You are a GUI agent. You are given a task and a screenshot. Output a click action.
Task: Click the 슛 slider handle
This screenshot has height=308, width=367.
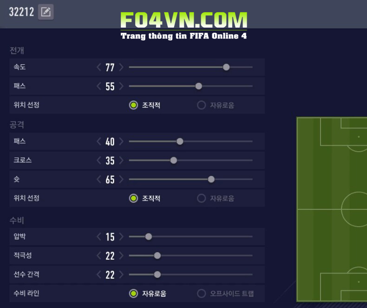[211, 179]
